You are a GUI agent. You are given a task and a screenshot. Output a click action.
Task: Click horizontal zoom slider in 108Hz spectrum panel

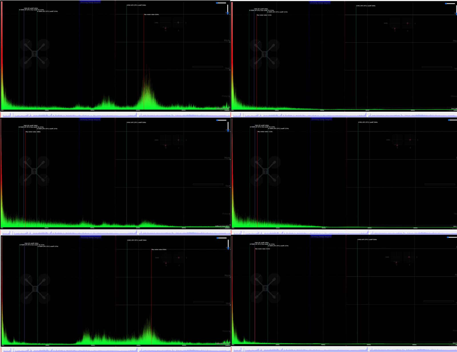221,120
